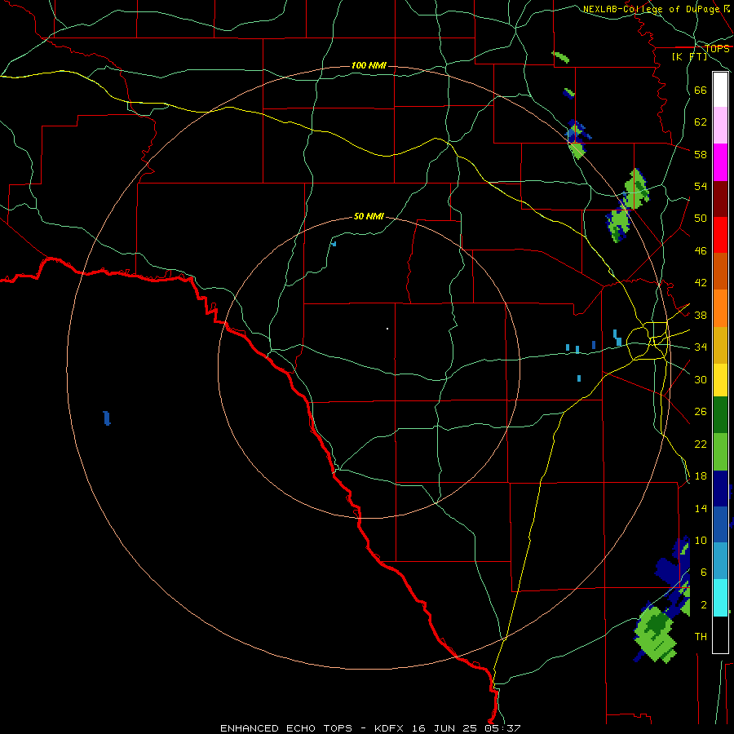The width and height of the screenshot is (734, 734).
Task: Select the "[K FT]" units label
Action: click(x=689, y=57)
